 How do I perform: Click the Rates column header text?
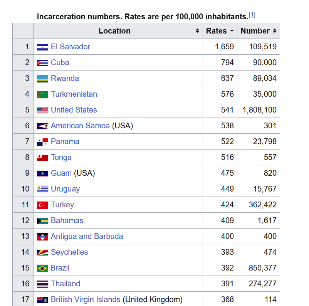pyautogui.click(x=217, y=31)
